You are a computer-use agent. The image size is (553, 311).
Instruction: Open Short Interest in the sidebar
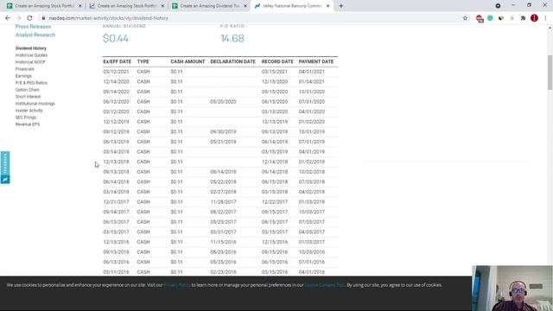(28, 97)
